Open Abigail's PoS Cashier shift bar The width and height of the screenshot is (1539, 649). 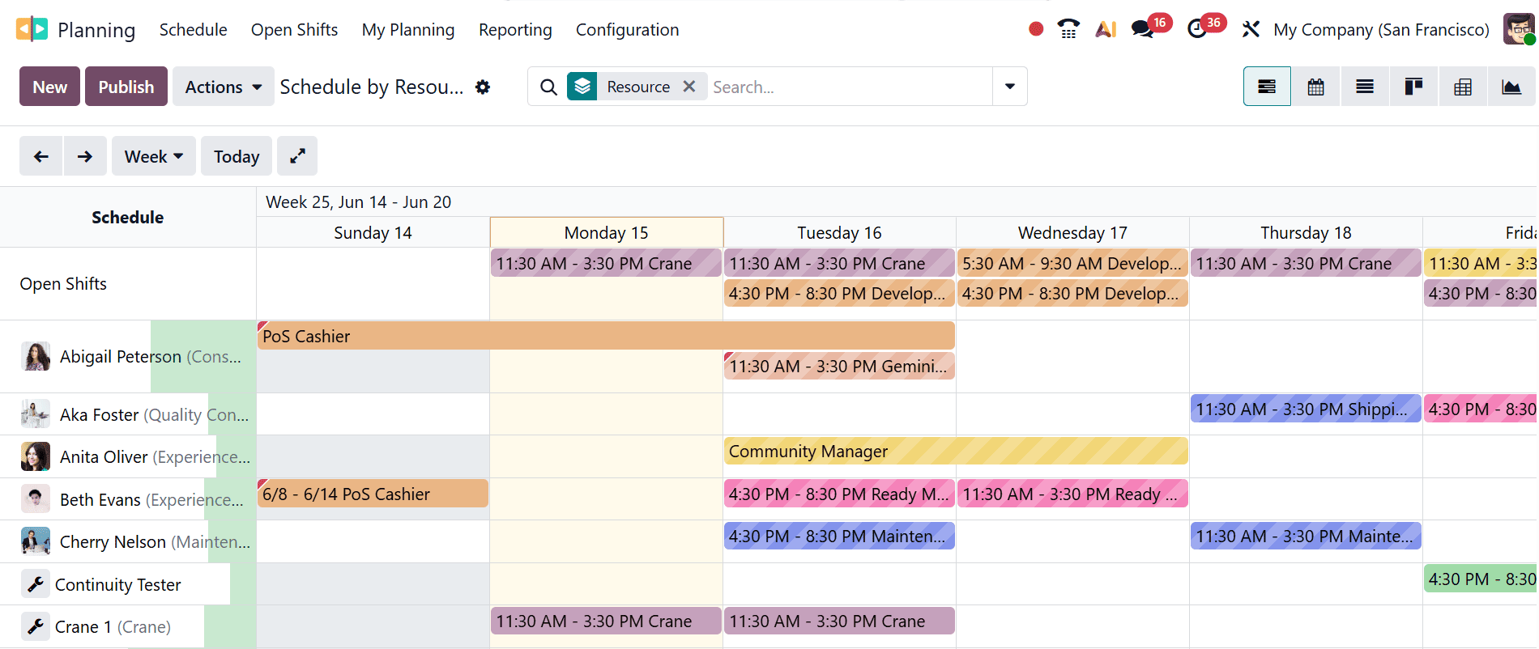coord(606,336)
